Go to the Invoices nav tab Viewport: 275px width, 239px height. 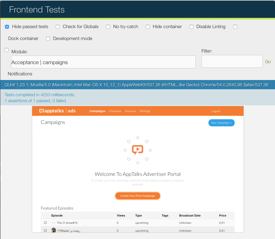pos(130,111)
